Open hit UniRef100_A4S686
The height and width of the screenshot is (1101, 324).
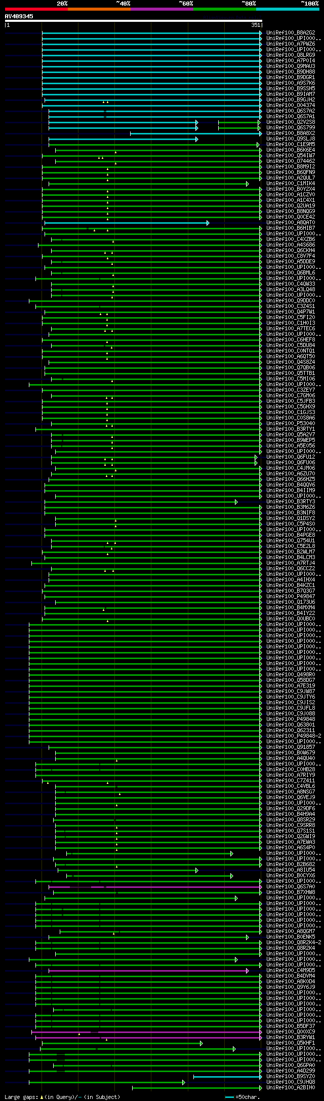[291, 245]
